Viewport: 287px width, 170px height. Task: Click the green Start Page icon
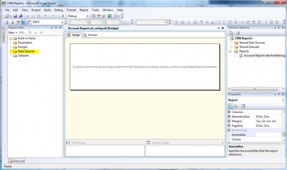(109, 16)
